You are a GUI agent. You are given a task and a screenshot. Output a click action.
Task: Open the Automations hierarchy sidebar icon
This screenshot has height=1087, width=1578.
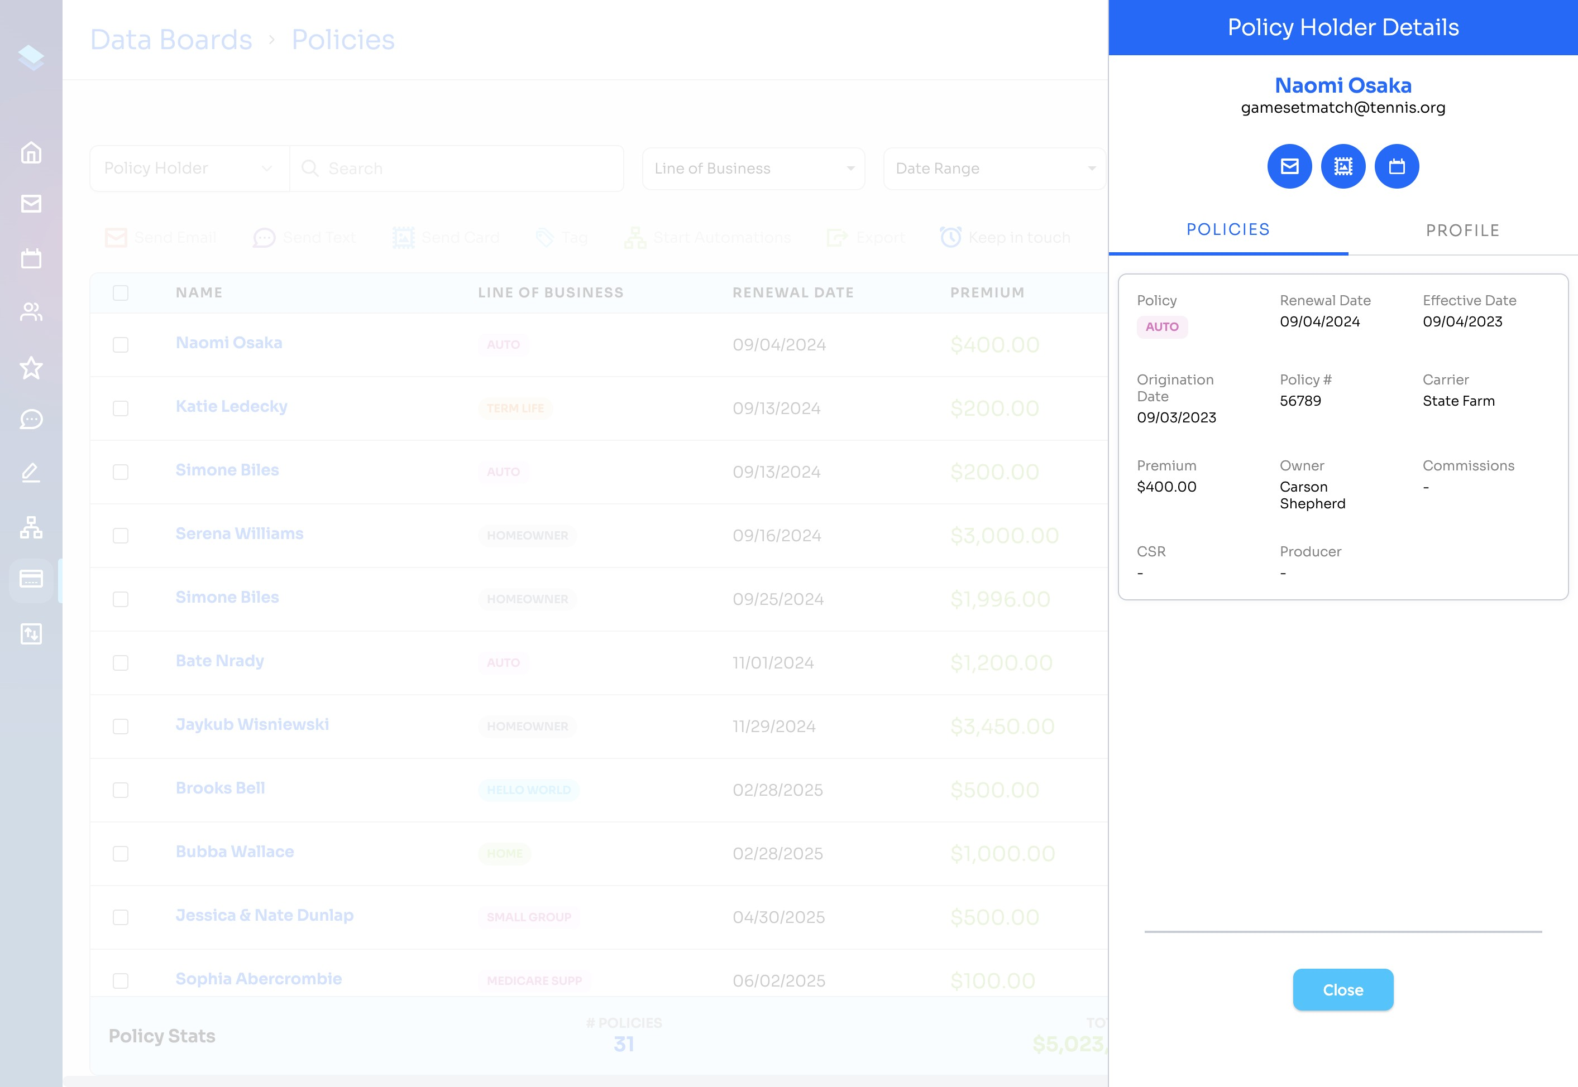click(31, 527)
